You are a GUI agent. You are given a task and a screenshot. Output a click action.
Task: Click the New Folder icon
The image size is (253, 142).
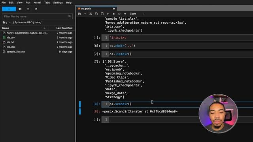coord(20,9)
